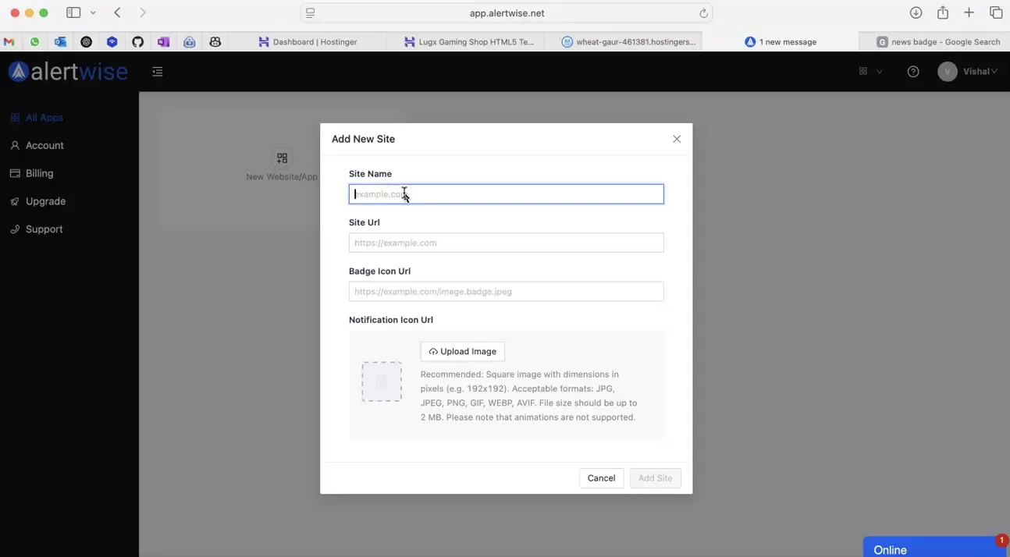The height and width of the screenshot is (557, 1010).
Task: Click the Upload Image icon button
Action: point(462,351)
